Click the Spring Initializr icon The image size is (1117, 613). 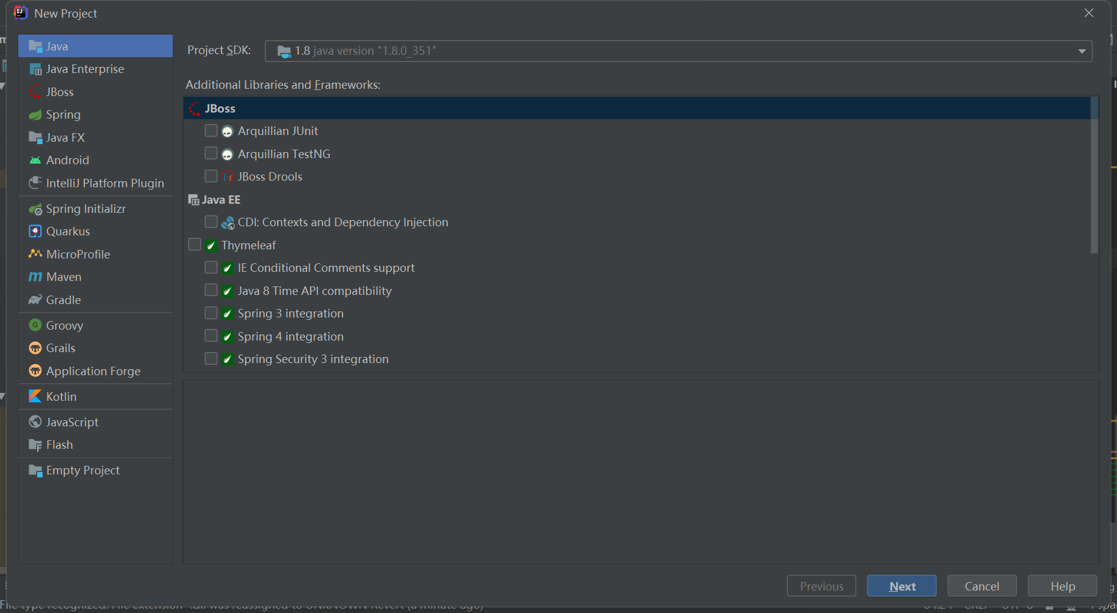tap(35, 209)
